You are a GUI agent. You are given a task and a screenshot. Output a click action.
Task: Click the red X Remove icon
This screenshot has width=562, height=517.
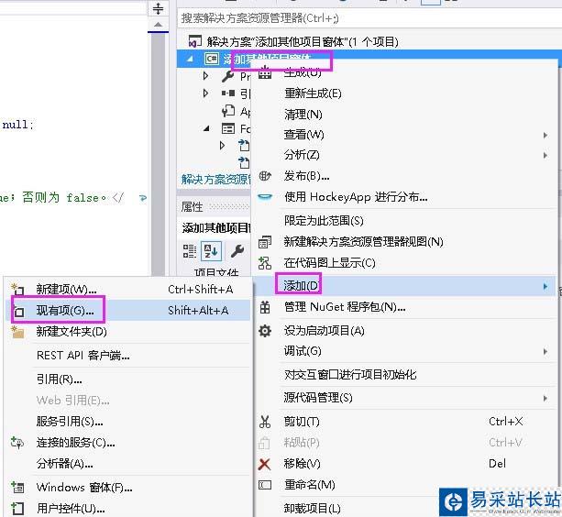point(265,465)
